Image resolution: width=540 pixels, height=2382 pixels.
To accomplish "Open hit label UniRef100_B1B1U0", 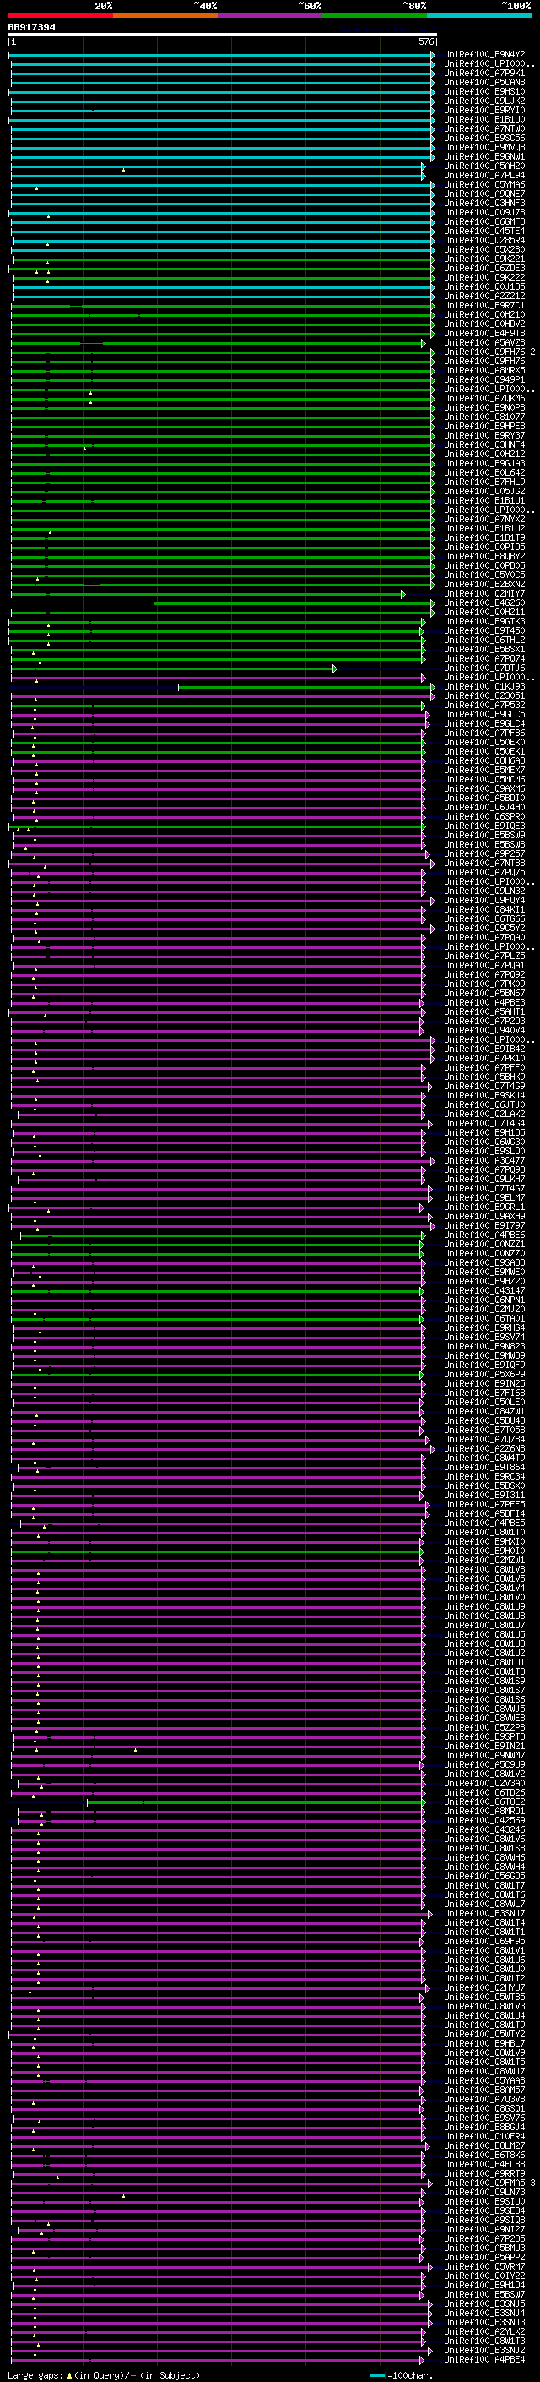I will pyautogui.click(x=484, y=119).
